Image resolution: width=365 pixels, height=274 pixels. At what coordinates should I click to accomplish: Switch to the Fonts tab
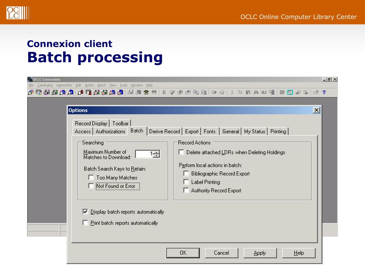point(210,131)
